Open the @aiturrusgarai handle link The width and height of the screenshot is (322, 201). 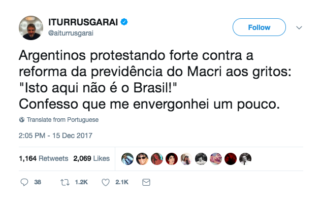pyautogui.click(x=71, y=33)
